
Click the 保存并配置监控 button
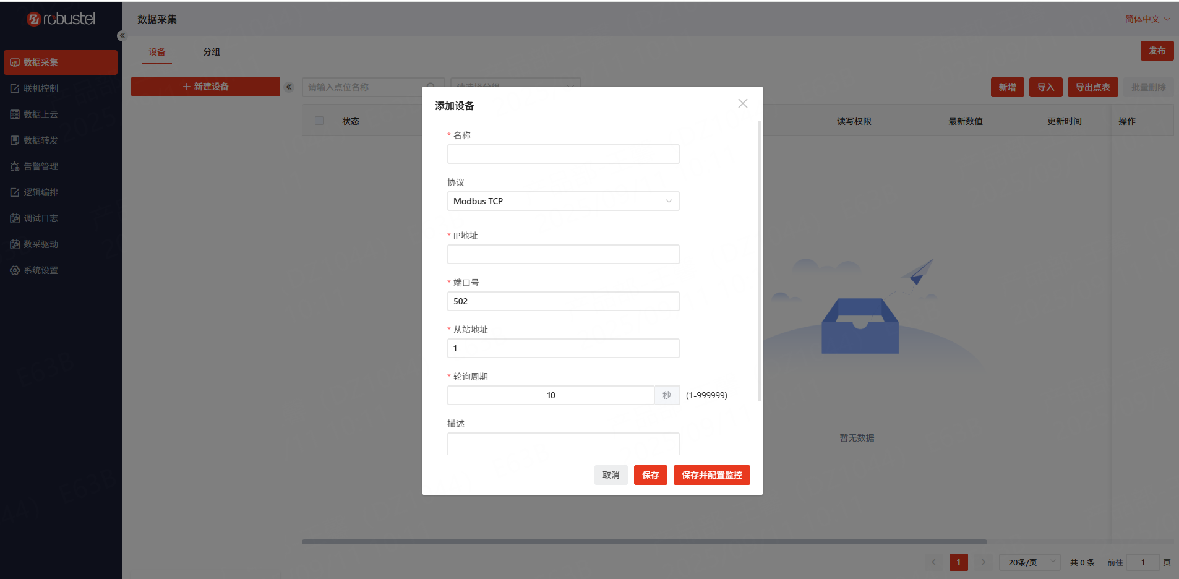tap(711, 475)
